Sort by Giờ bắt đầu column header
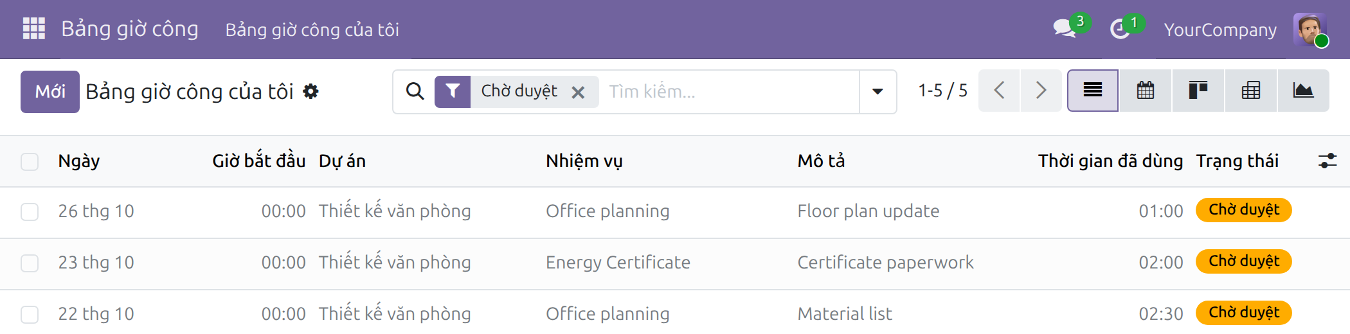 click(x=259, y=161)
